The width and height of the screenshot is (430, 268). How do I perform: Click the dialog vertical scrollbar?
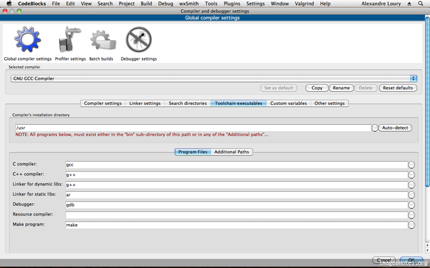(x=427, y=102)
